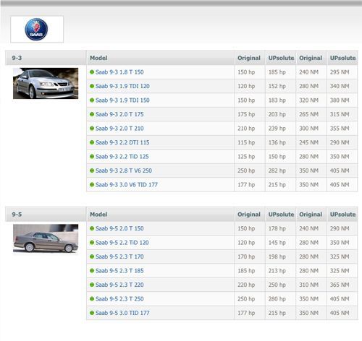Open Saab 9-3 2.0 T 175 link
Viewport: 362px width, 341px height.
pos(119,114)
